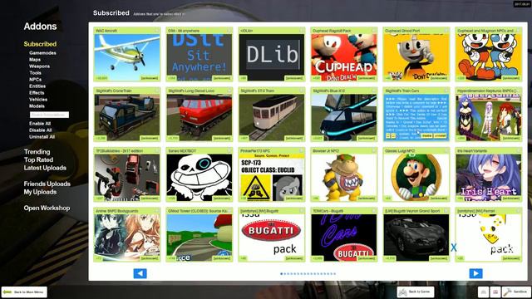
Task: Open Sligwolf's Long Diesel Loco thumbnail
Action: (x=199, y=117)
